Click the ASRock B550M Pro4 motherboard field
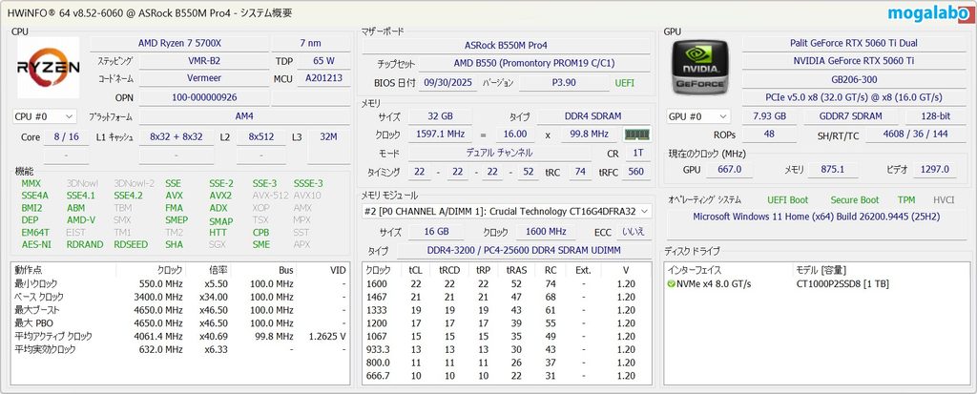The width and height of the screenshot is (977, 394). (506, 46)
